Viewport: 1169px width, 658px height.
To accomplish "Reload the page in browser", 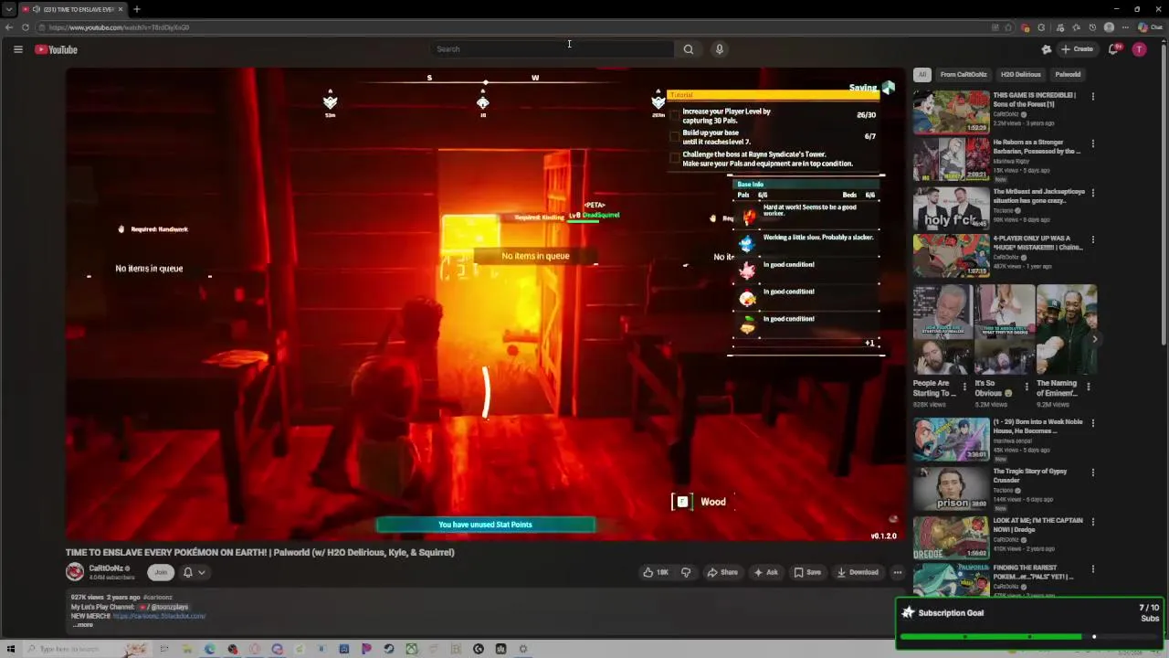I will point(26,27).
